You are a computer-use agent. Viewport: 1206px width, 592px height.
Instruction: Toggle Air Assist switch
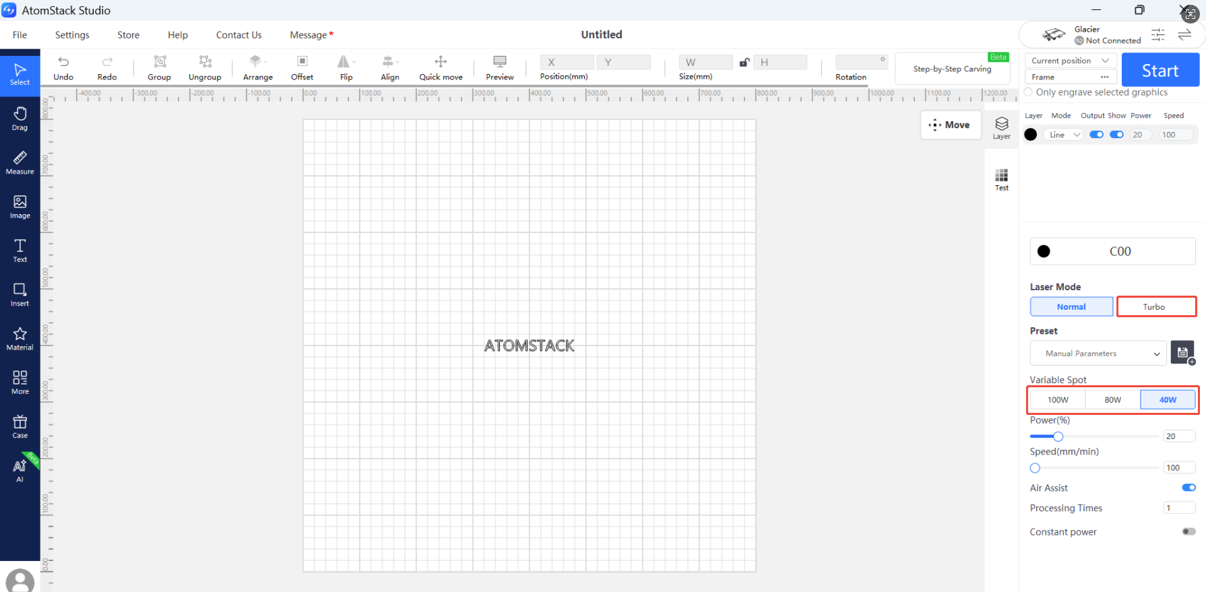click(1188, 488)
